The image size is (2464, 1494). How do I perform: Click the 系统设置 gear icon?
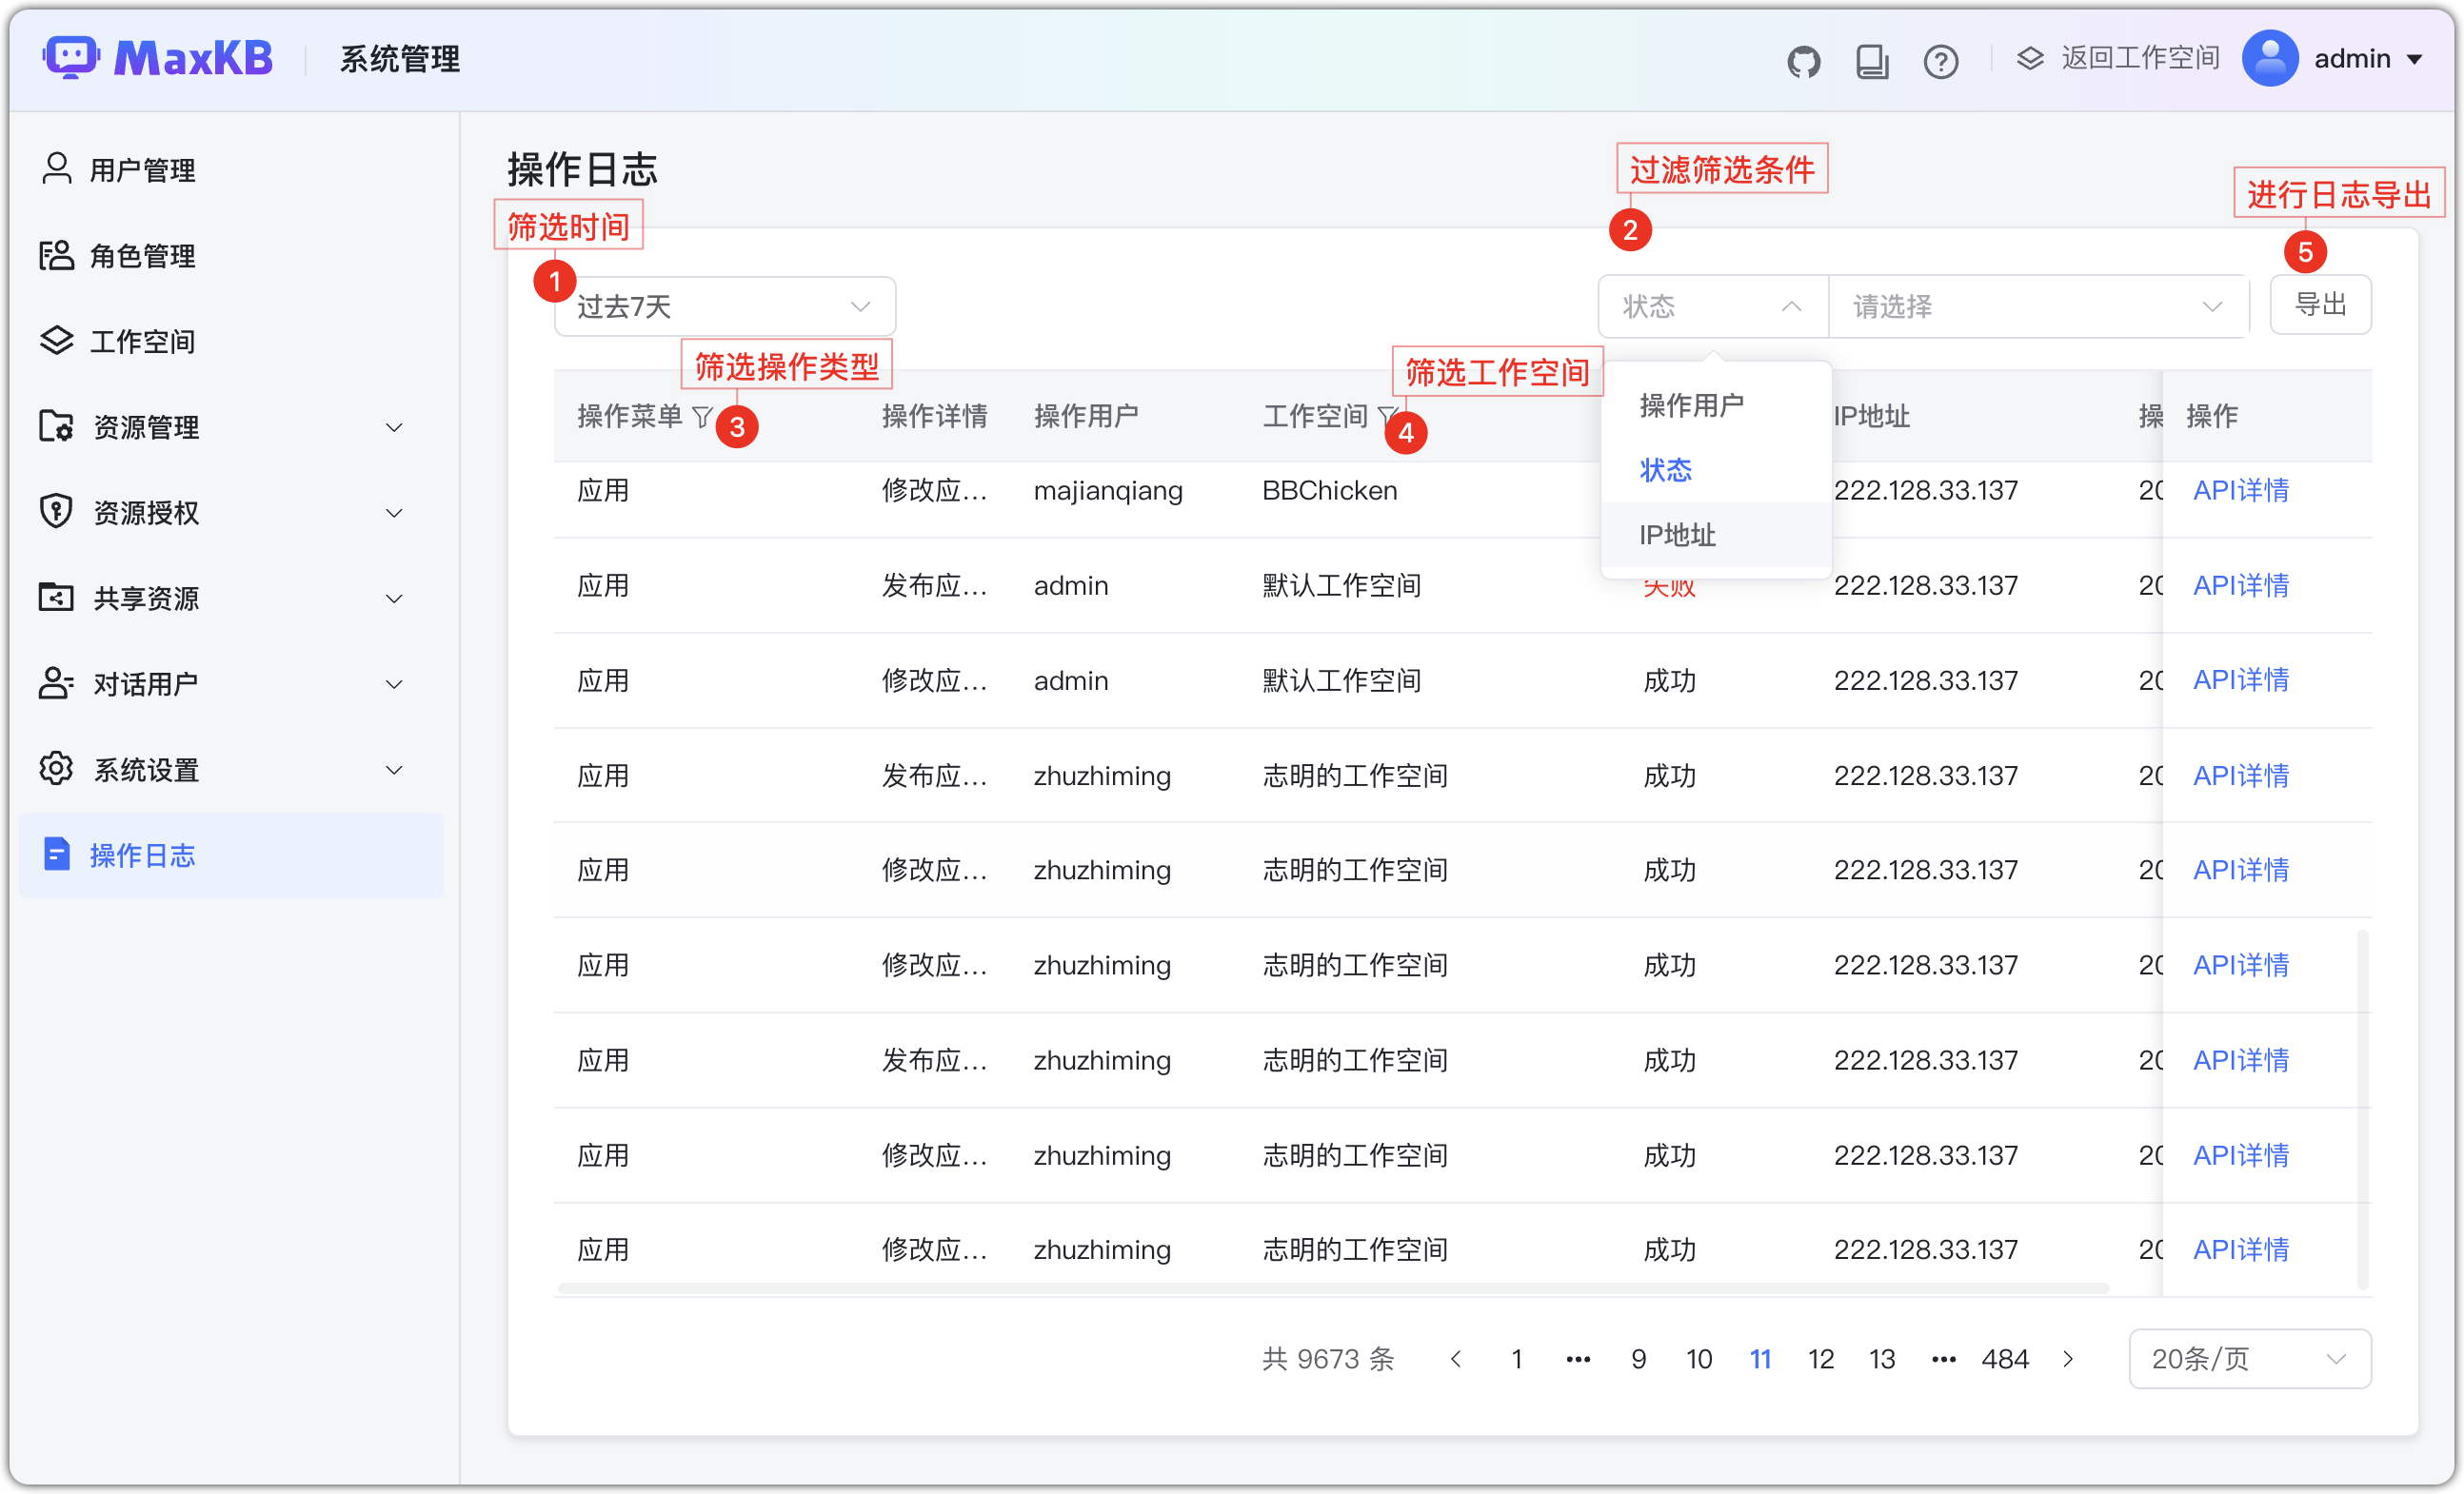coord(57,769)
